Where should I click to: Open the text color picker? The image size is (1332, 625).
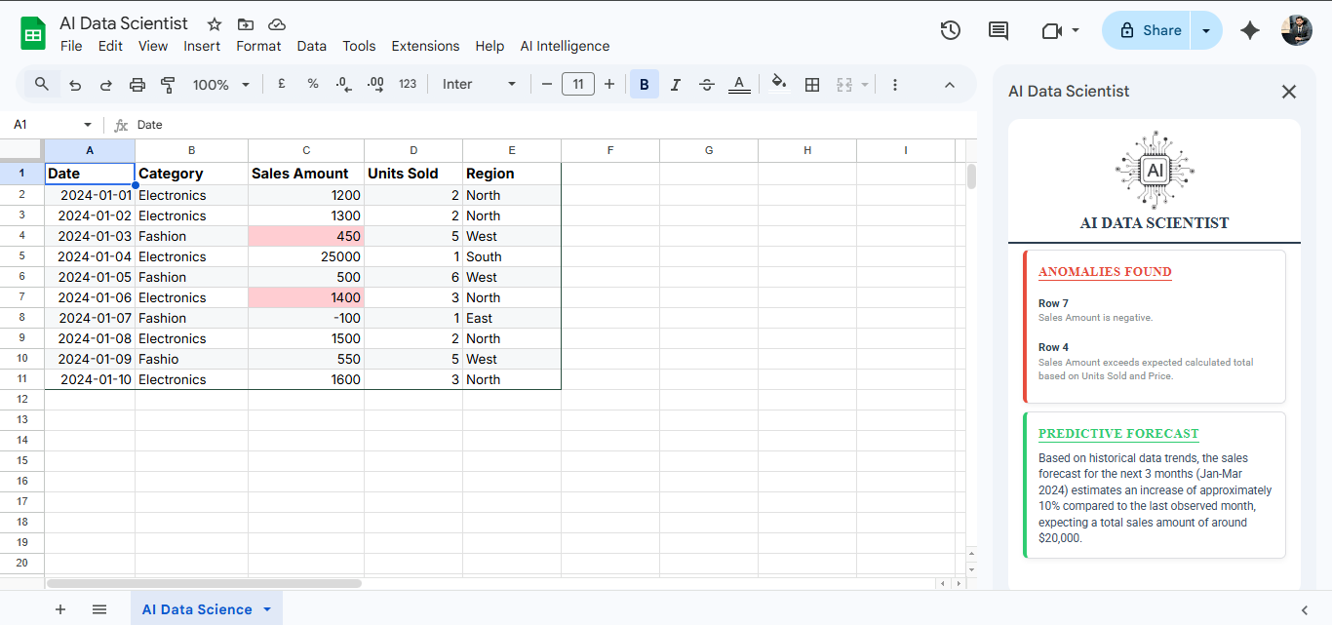coord(739,84)
